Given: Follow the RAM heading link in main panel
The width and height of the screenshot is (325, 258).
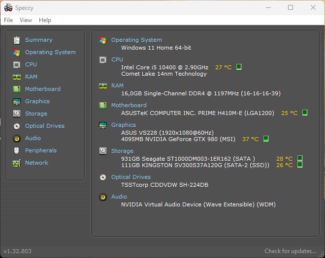Looking at the screenshot, I should [x=117, y=86].
